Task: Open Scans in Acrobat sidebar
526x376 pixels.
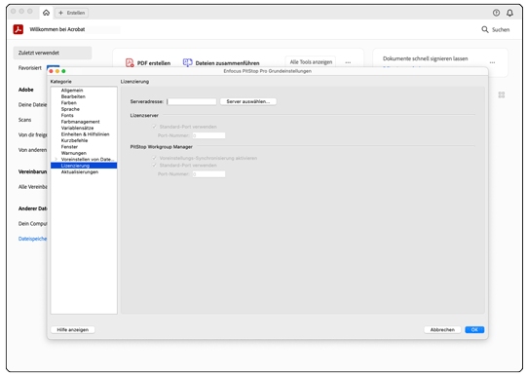Action: click(24, 120)
